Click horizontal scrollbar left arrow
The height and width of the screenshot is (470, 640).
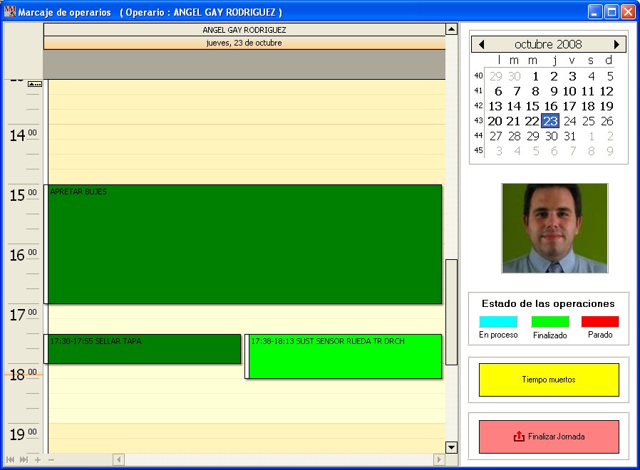click(118, 460)
